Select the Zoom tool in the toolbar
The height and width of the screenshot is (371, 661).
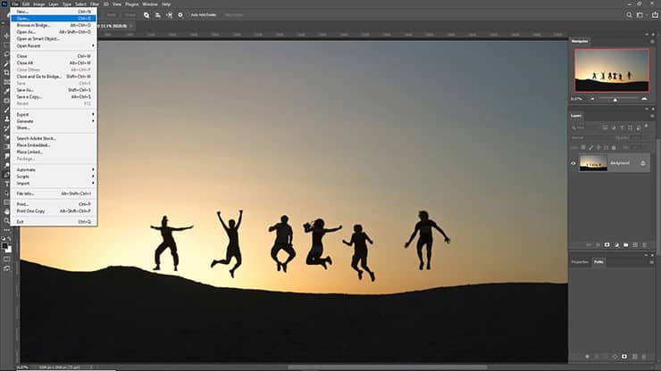coord(6,220)
